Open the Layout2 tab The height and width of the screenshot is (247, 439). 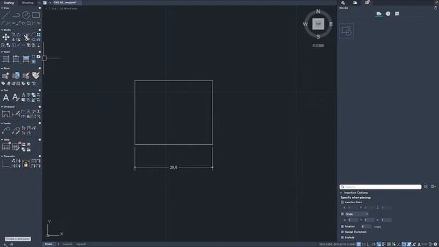[x=81, y=244]
